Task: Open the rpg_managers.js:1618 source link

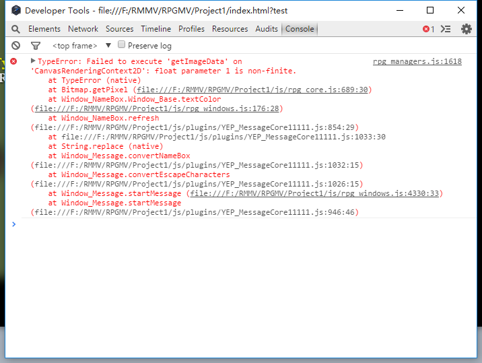Action: click(x=417, y=61)
